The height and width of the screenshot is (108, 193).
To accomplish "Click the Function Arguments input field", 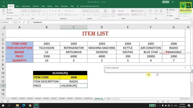I will [148, 71].
